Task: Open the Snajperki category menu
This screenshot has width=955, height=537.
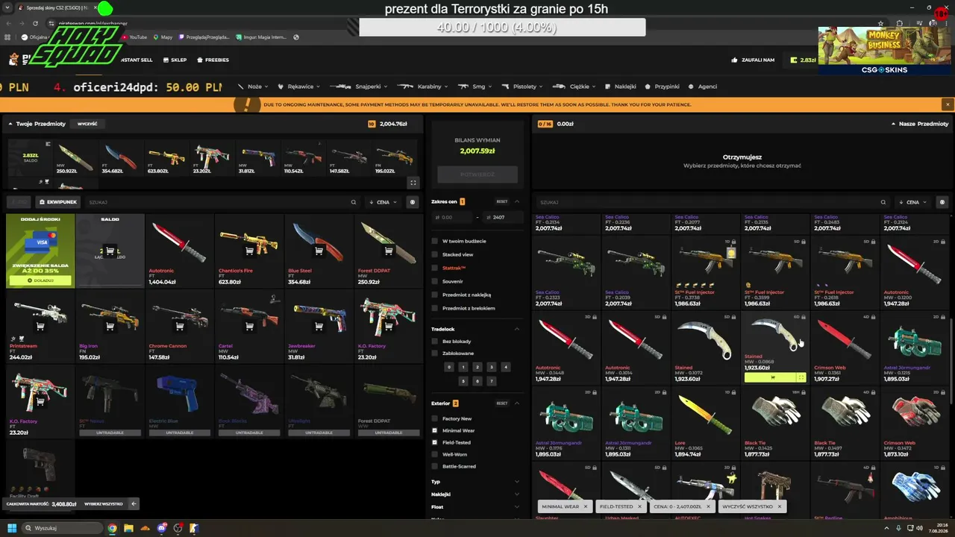Action: (360, 87)
